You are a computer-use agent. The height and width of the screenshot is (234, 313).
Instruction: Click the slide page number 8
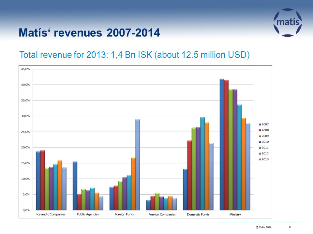click(x=290, y=227)
